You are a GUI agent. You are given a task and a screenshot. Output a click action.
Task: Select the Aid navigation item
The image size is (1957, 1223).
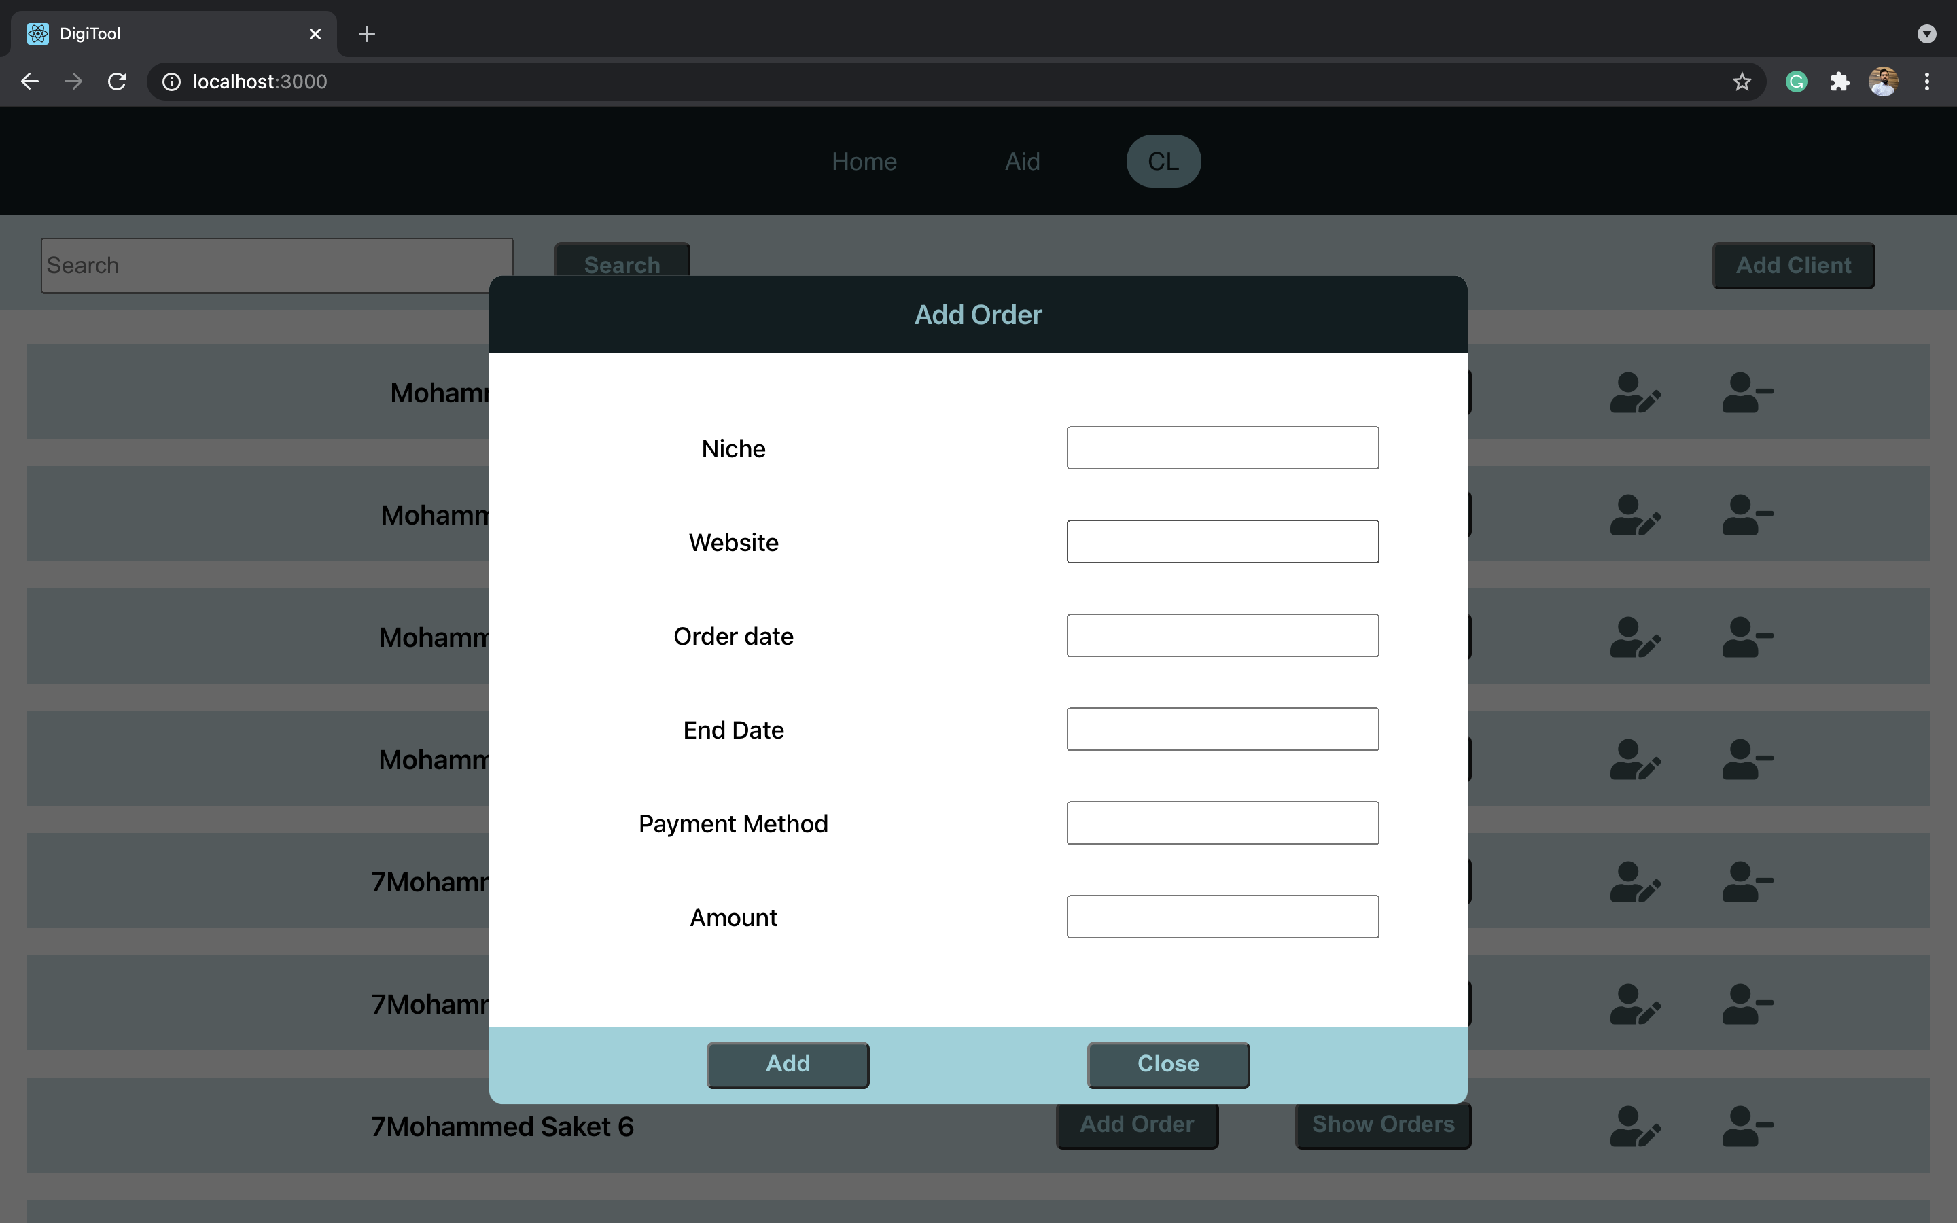coord(1021,161)
